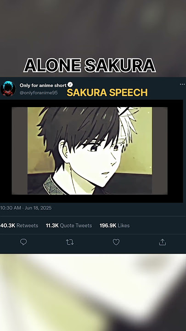The height and width of the screenshot is (331, 186).
Task: Open the share upload icon
Action: 163,242
